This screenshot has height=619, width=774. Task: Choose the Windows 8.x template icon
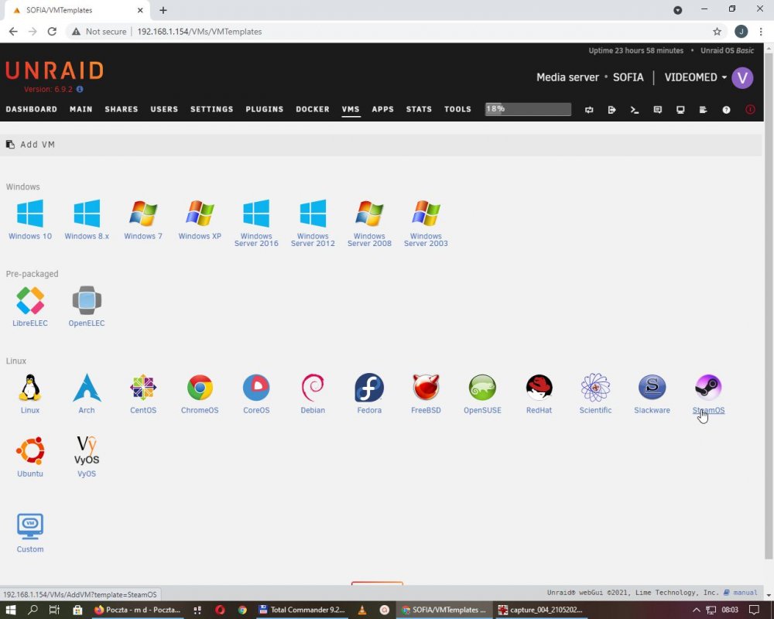[x=87, y=220]
